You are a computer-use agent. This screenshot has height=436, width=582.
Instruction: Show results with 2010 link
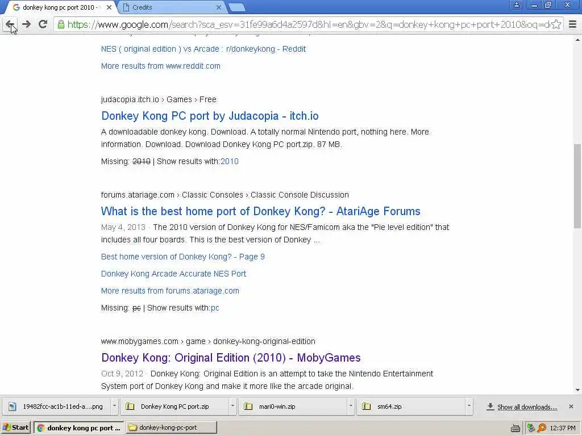click(230, 161)
